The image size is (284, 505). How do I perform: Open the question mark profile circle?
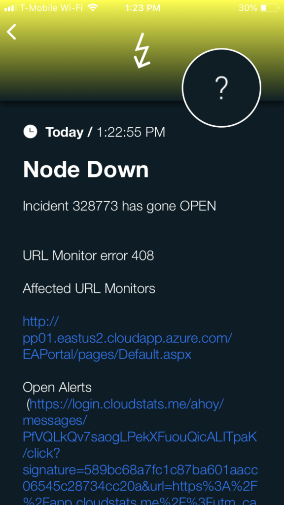(221, 88)
